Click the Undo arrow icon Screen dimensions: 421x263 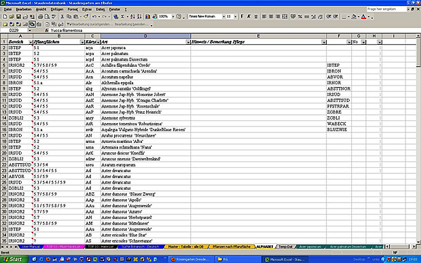[94, 17]
